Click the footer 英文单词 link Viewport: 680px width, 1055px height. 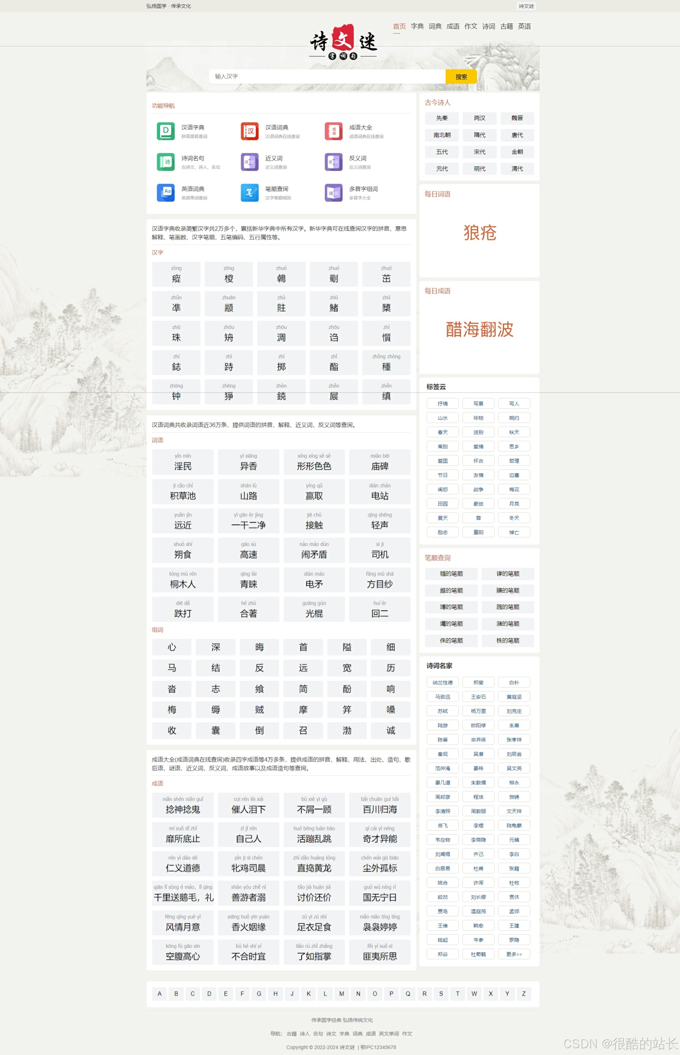389,1034
